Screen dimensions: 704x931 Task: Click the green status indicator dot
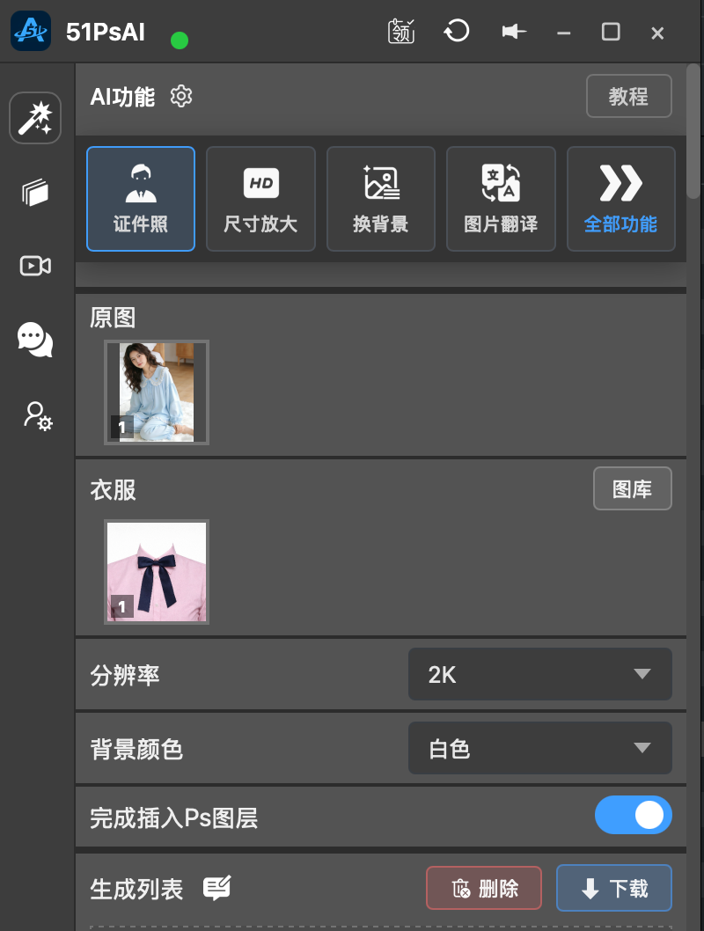tap(180, 40)
